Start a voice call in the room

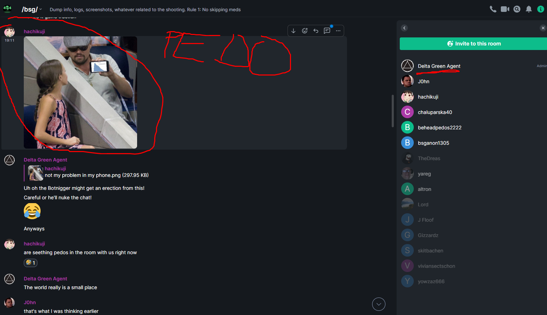493,9
